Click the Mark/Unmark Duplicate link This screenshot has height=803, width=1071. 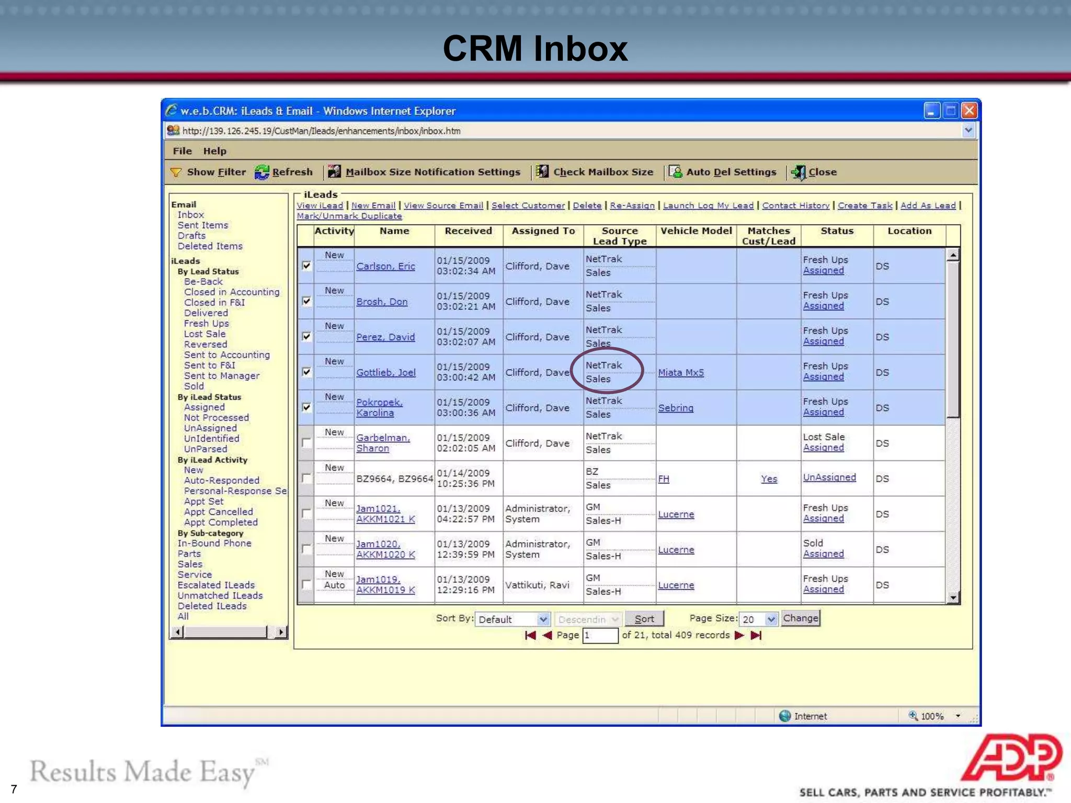coord(349,216)
